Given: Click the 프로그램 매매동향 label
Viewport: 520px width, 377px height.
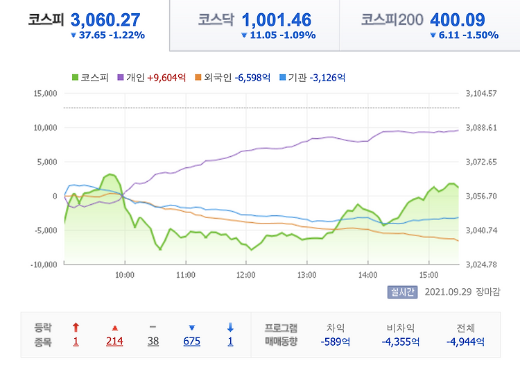Looking at the screenshot, I should coord(281,335).
